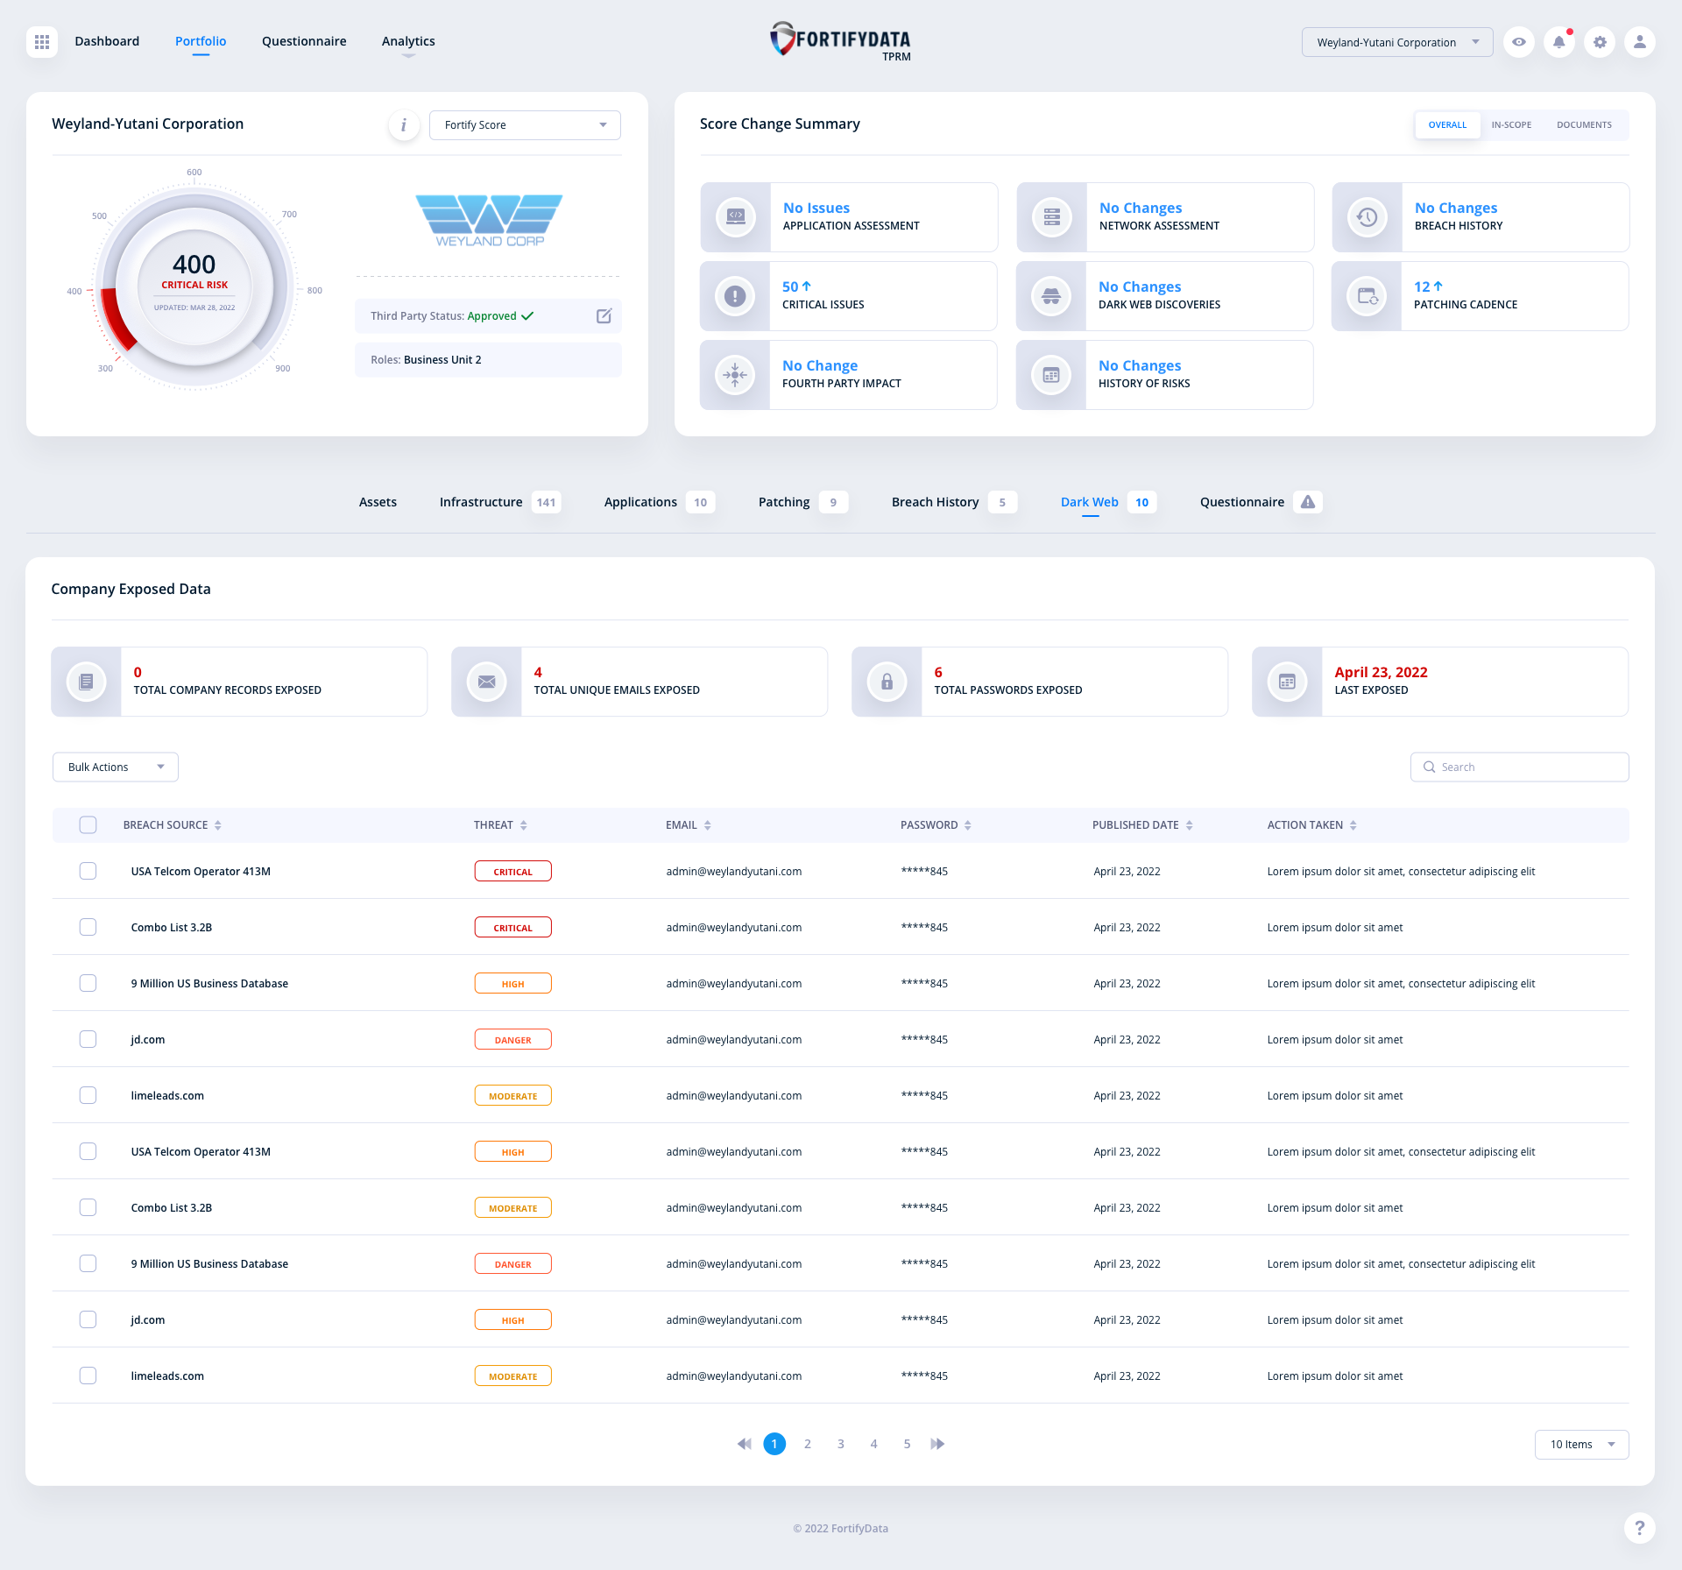Open the Questionnaire menu in the top bar

[303, 41]
